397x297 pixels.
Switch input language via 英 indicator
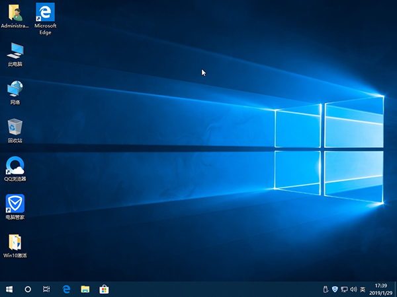363,289
